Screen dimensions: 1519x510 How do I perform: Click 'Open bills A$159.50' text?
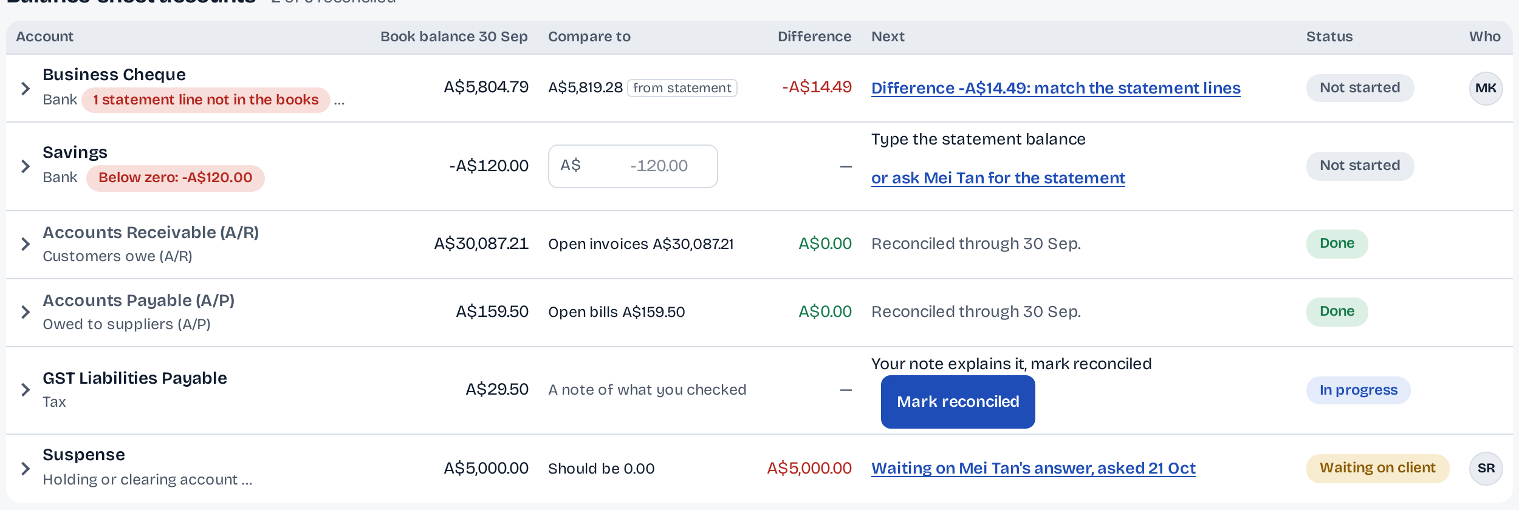(x=617, y=312)
